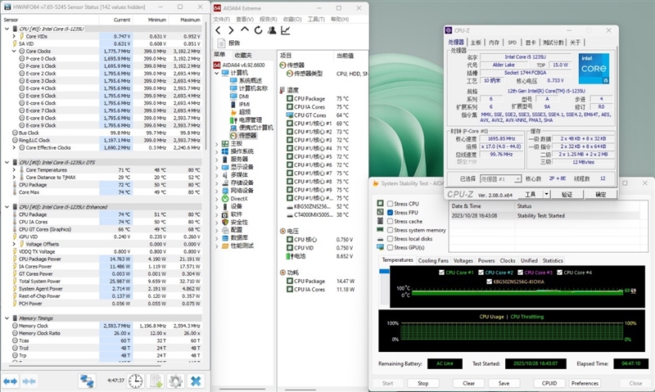The height and width of the screenshot is (392, 655).
Task: Click HWiNFO expand columns arrows icon
Action: (x=11, y=381)
